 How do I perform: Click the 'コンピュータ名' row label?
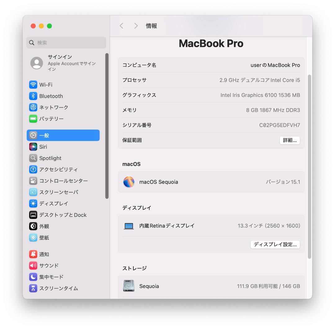139,65
